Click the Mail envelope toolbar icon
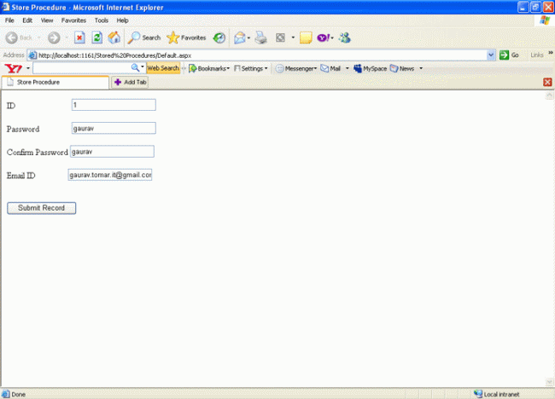This screenshot has height=399, width=555. tap(240, 38)
